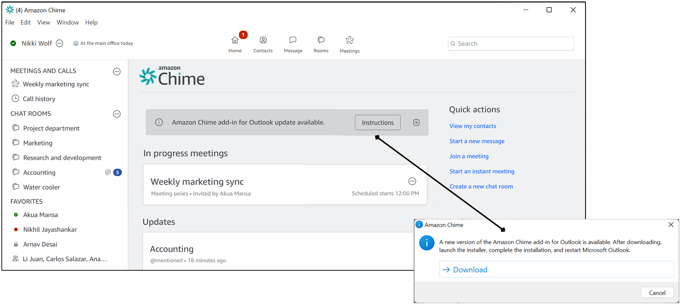
Task: Click Download in the Amazon Chime dialog
Action: [x=556, y=270]
